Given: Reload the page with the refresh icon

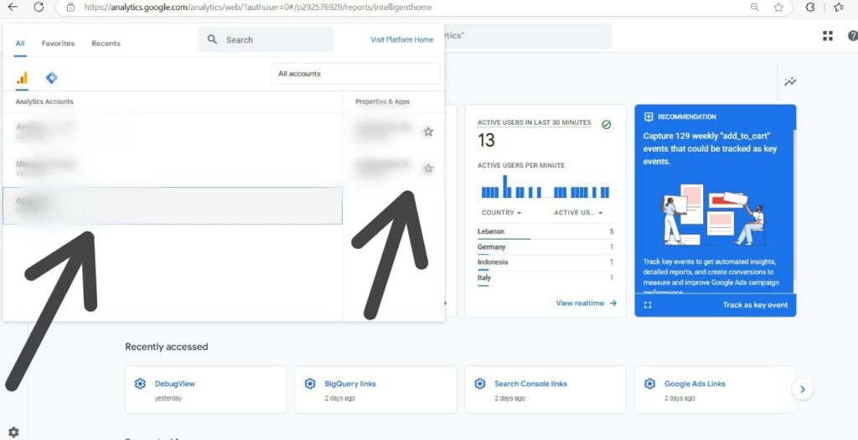Looking at the screenshot, I should click(39, 7).
